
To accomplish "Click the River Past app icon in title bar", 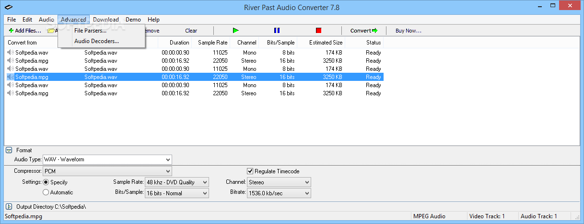I will pos(8,7).
